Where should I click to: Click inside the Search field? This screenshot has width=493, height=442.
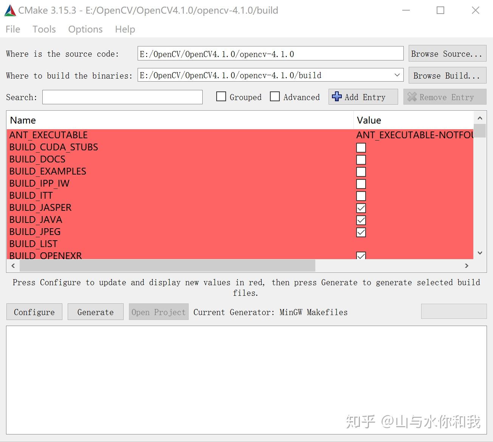122,97
